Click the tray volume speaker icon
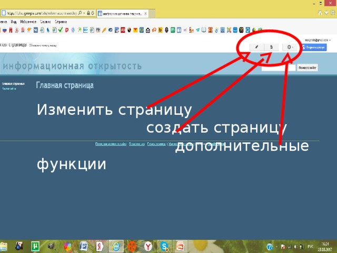This screenshot has height=253, width=337. [296, 247]
